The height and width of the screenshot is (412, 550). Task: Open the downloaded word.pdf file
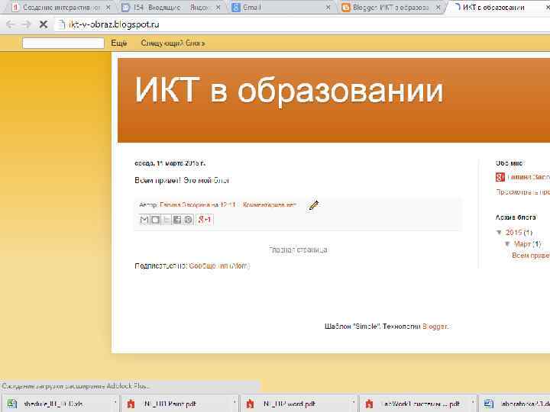(x=290, y=404)
